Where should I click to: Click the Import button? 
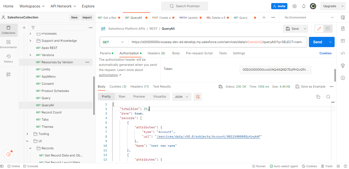tap(87, 17)
